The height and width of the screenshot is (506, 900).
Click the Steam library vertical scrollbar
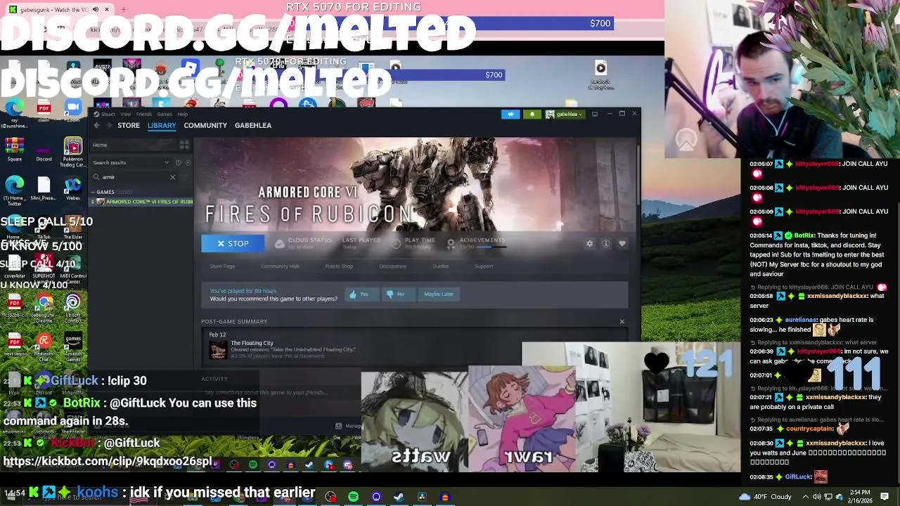click(x=638, y=176)
